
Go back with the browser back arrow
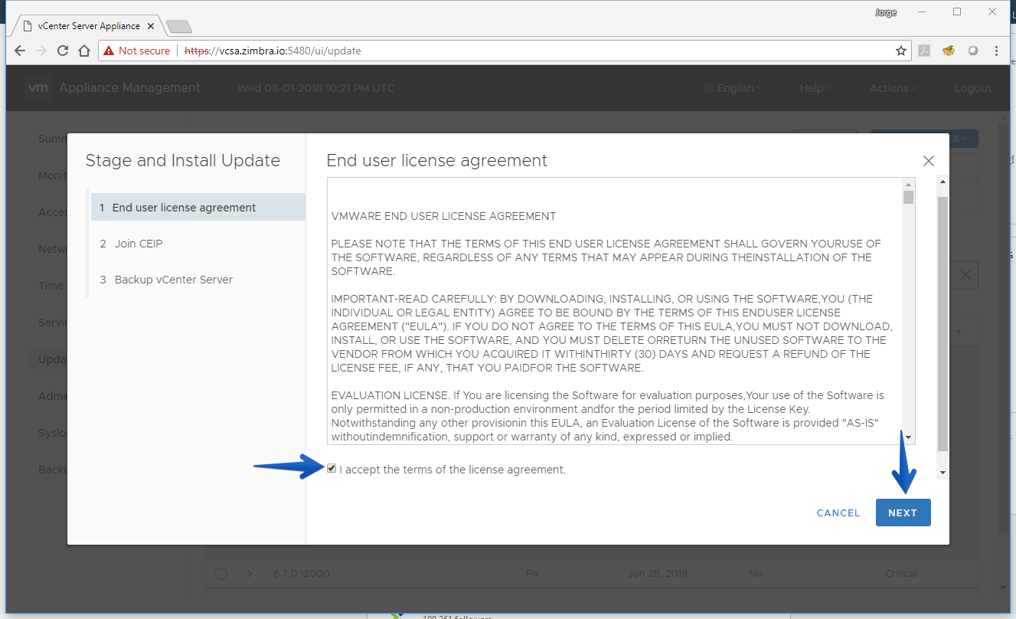coord(20,51)
